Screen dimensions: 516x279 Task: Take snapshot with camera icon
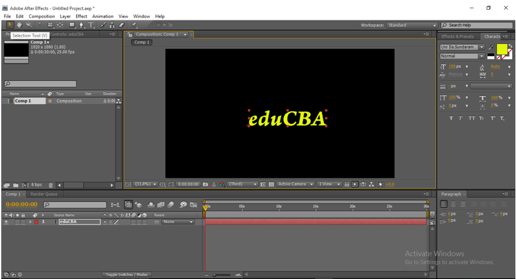pyautogui.click(x=206, y=184)
